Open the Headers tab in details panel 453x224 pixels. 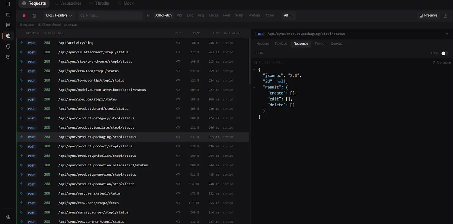[262, 44]
